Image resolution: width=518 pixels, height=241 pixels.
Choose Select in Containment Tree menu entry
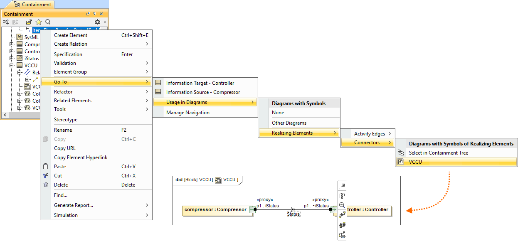pyautogui.click(x=438, y=153)
